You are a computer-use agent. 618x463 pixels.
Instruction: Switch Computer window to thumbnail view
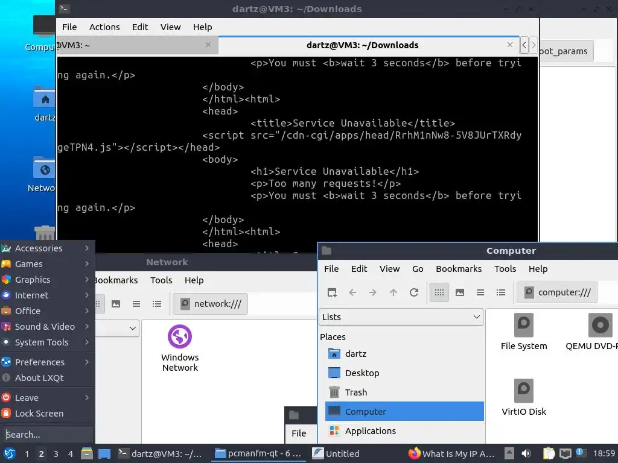459,292
